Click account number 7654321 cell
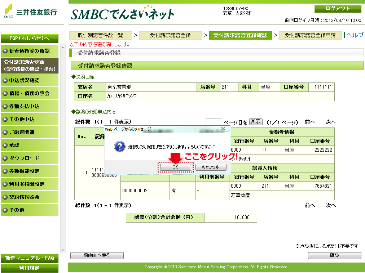Screen dimensions: 365x273 coord(320,186)
